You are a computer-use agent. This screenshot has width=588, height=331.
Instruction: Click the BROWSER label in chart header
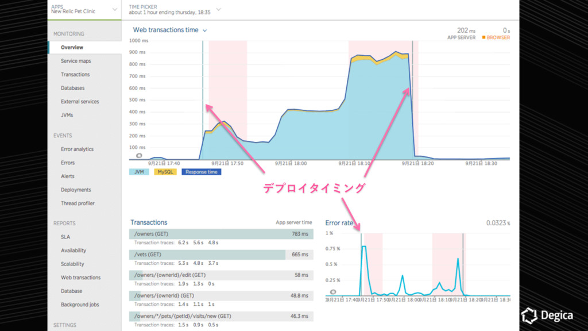point(498,37)
